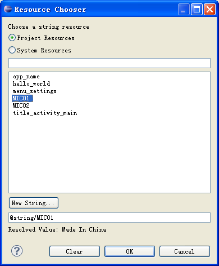Close the Resource Chooser window
This screenshot has height=266, width=219.
[x=209, y=9]
